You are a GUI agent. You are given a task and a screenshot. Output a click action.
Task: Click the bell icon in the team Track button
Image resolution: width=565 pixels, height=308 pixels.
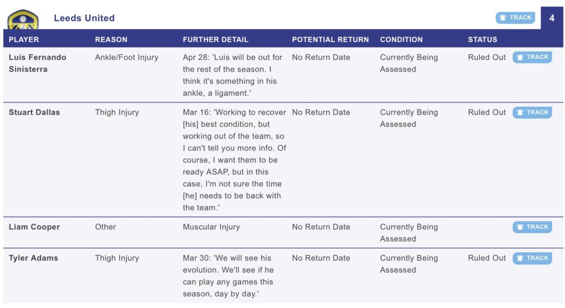(x=503, y=18)
